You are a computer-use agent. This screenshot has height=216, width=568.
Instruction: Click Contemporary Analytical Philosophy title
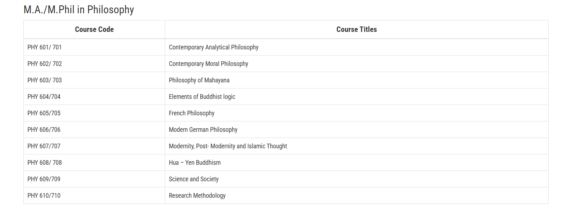(x=213, y=47)
